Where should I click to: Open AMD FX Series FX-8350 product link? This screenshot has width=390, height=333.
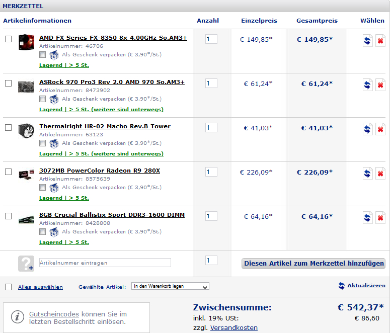tap(113, 38)
